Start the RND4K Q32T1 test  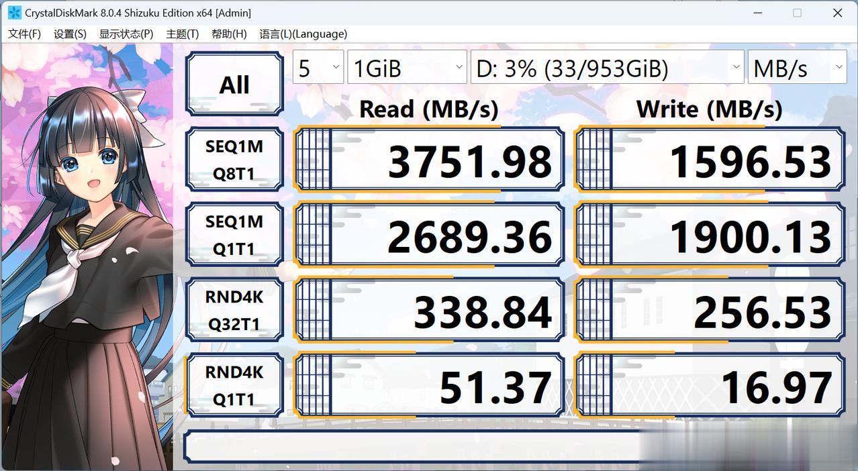pyautogui.click(x=234, y=310)
